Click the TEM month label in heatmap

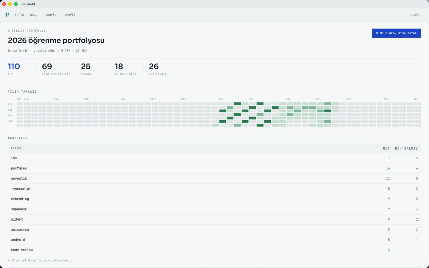click(221, 99)
